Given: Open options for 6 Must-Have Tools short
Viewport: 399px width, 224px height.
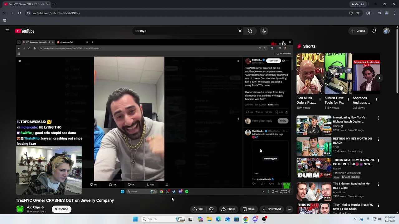Looking at the screenshot, I should (x=348, y=100).
